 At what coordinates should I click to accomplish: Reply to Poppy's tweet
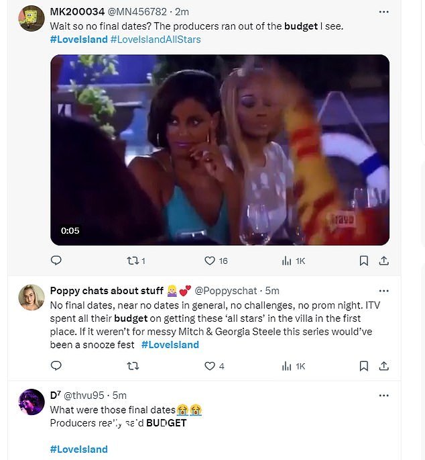pos(56,365)
